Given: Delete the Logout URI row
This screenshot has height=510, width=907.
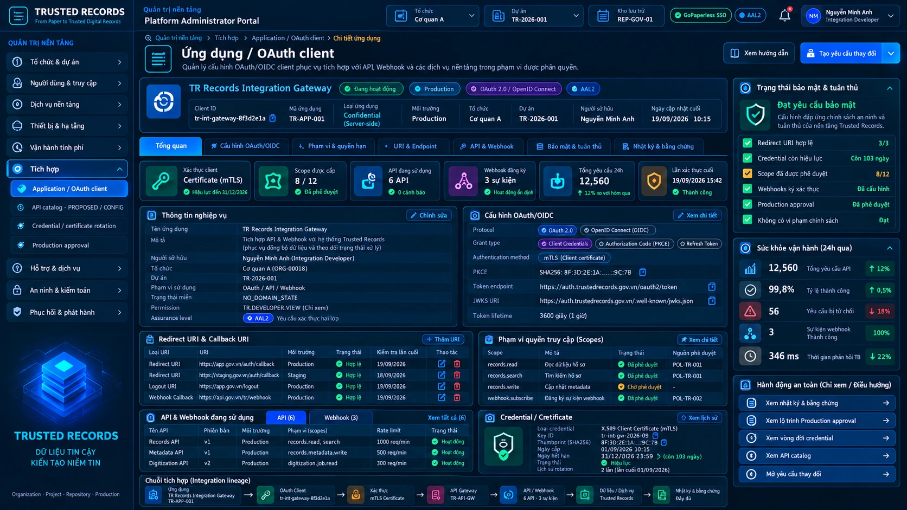Looking at the screenshot, I should (457, 386).
